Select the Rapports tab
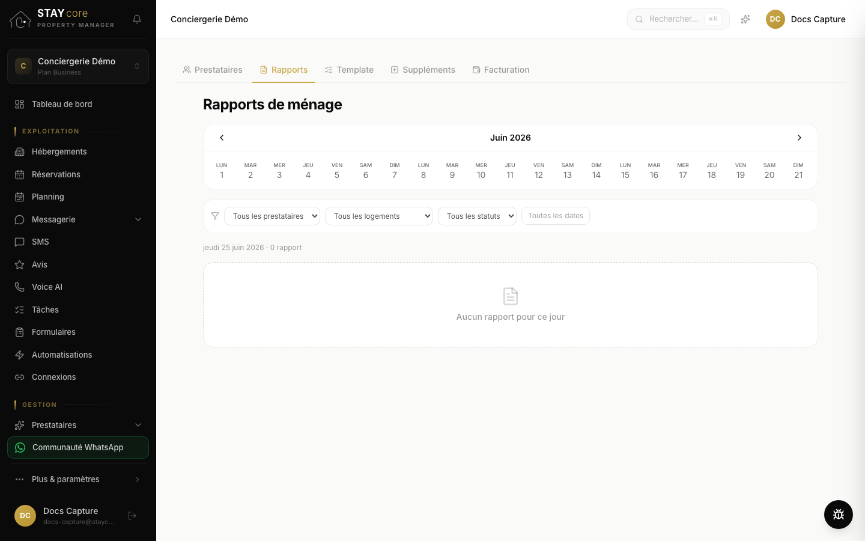This screenshot has width=865, height=541. (284, 70)
